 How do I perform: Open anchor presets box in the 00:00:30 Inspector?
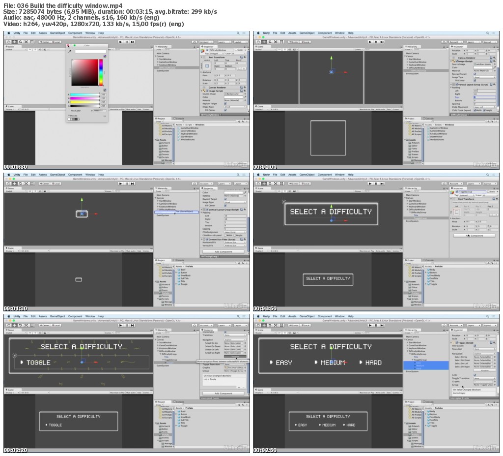[207, 66]
